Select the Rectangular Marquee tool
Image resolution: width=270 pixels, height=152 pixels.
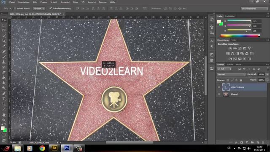(x=4, y=25)
